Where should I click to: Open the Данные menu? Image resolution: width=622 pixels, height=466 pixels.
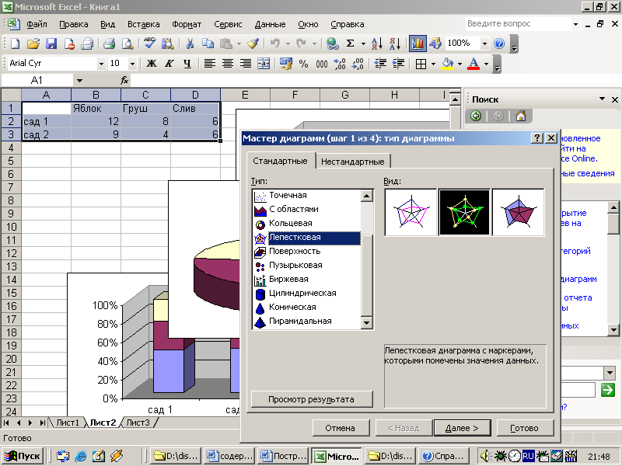click(270, 24)
